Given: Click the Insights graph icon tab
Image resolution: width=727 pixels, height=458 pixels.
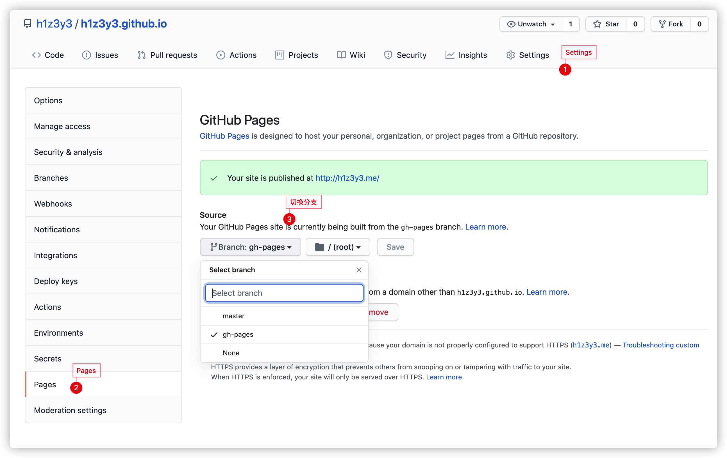Looking at the screenshot, I should [449, 55].
